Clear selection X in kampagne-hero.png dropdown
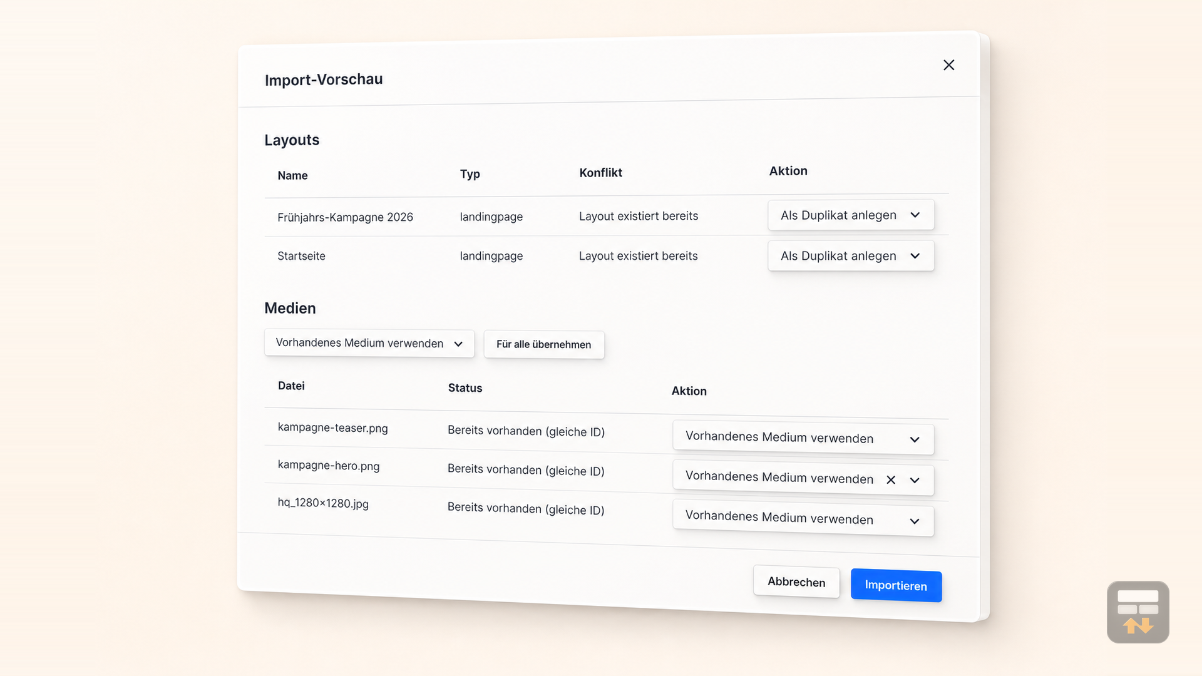The width and height of the screenshot is (1202, 676). click(891, 479)
